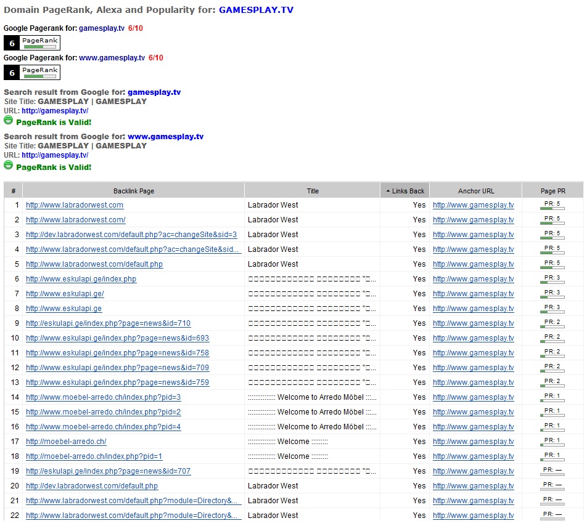
Task: Open eskulapi.ge news id=693 backlink
Action: tap(118, 338)
